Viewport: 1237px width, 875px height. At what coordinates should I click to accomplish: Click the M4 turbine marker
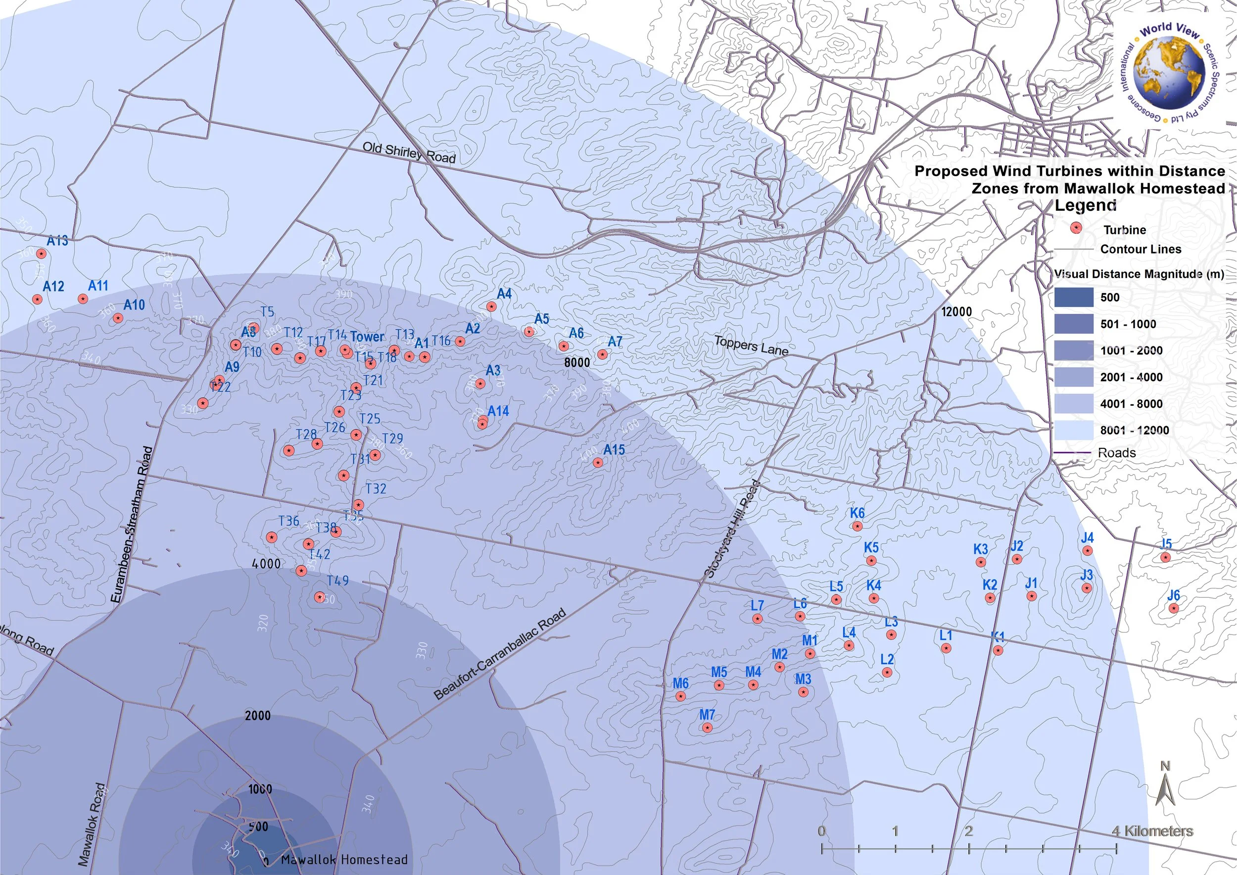click(753, 685)
